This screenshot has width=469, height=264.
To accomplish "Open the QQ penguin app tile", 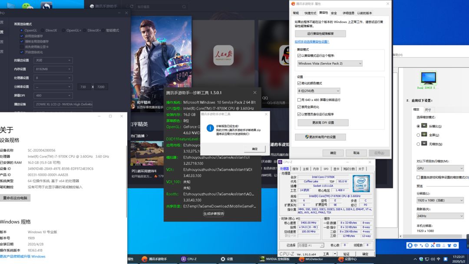I will click(x=284, y=55).
